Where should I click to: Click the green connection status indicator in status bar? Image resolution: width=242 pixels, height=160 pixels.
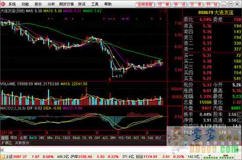(218, 157)
